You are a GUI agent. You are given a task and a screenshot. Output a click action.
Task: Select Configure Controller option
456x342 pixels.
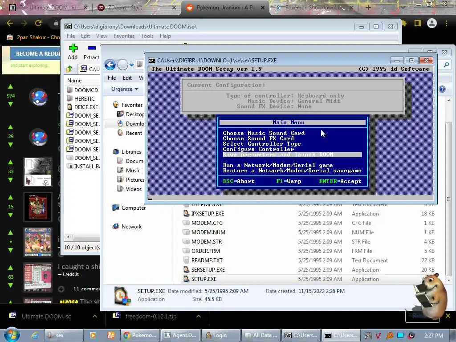258,149
